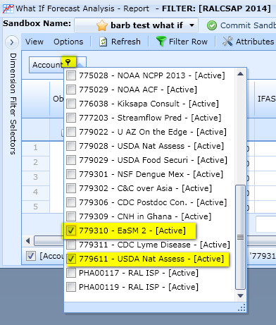Click the Attributes button

tap(248, 42)
